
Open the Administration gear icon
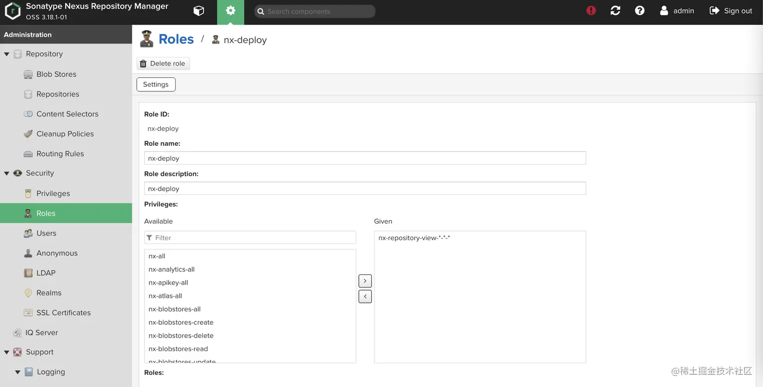pos(231,11)
